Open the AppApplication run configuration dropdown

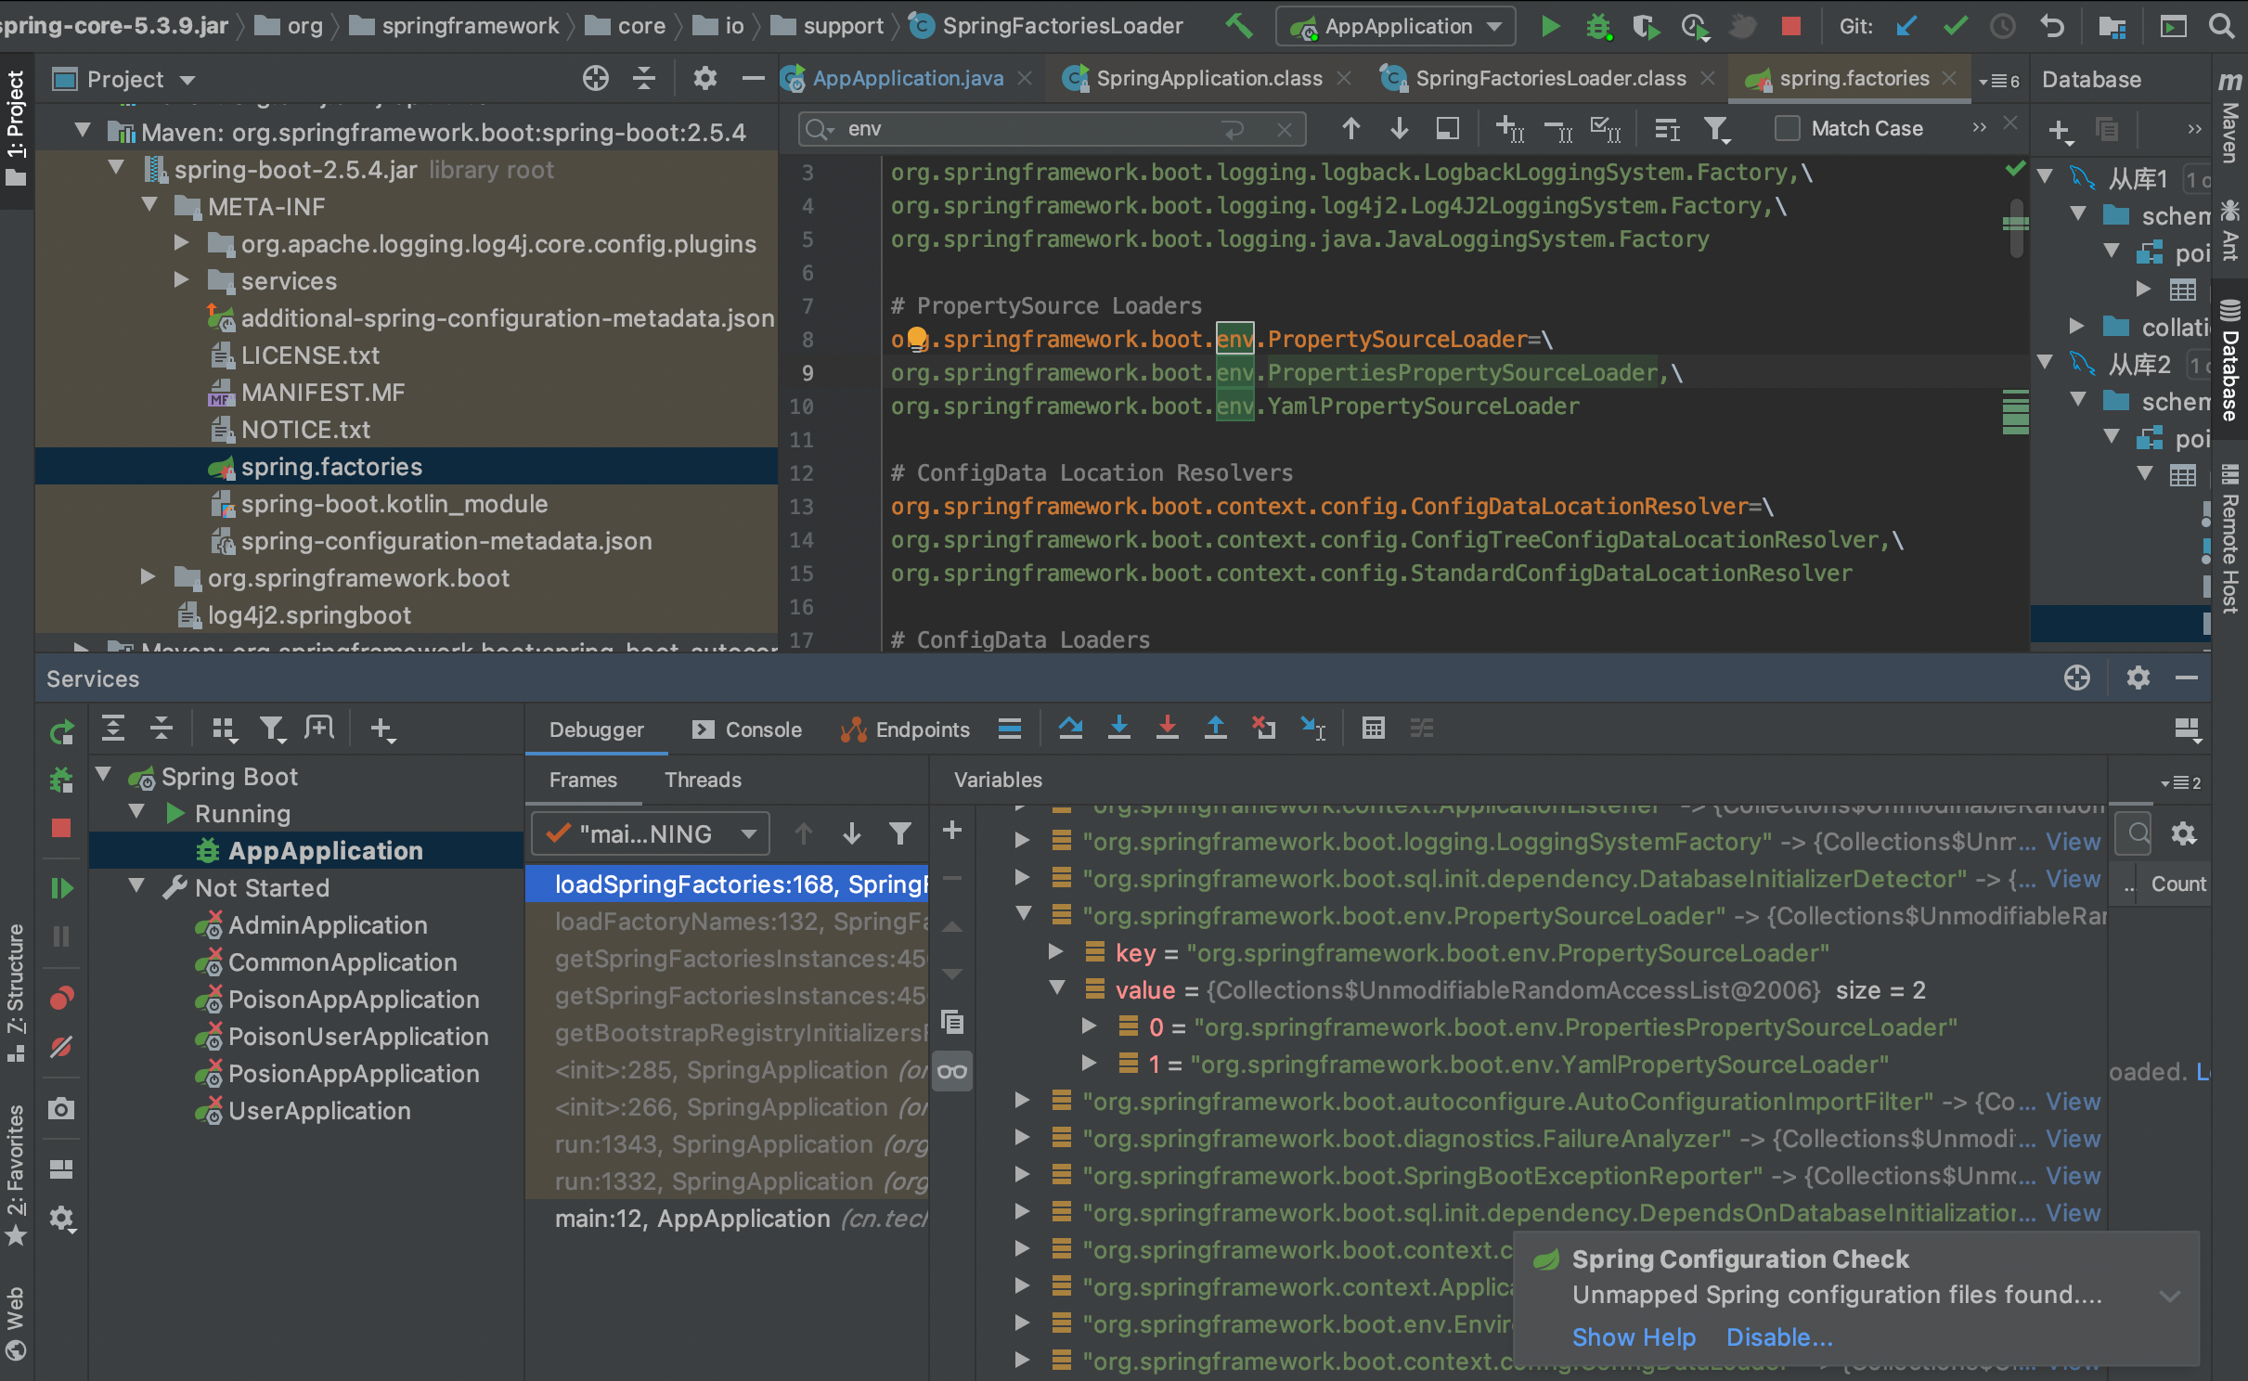click(x=1395, y=26)
